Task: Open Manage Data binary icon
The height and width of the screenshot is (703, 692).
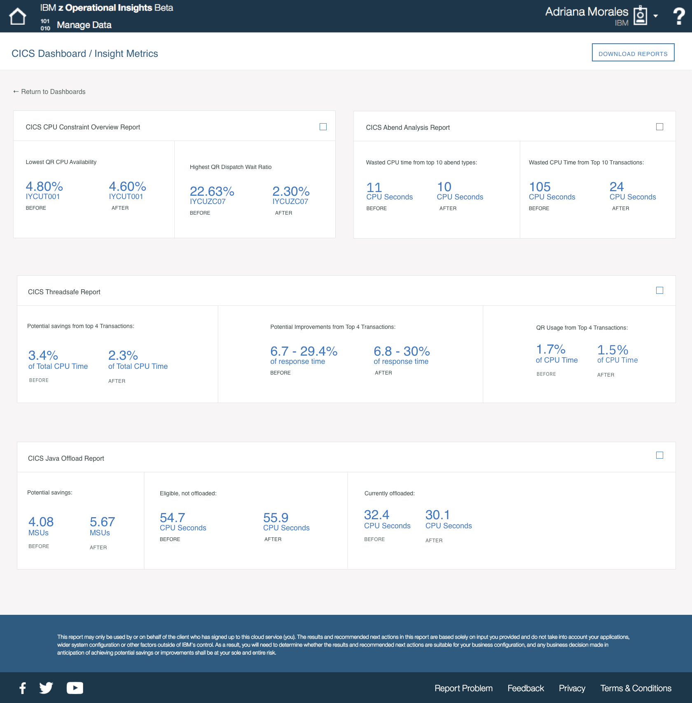Action: [45, 25]
